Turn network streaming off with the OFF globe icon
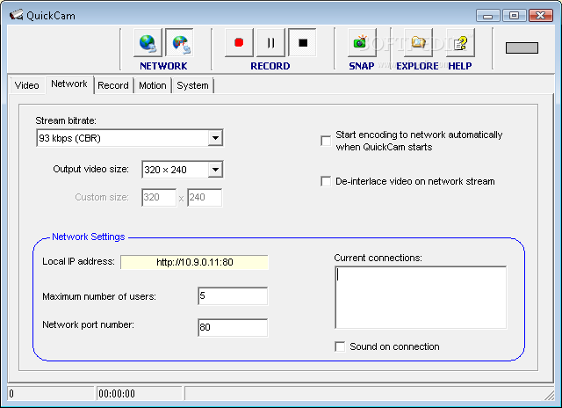The height and width of the screenshot is (408, 562). pyautogui.click(x=179, y=43)
